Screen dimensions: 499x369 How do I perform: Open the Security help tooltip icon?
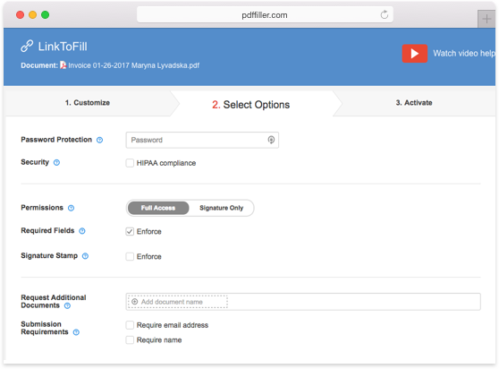pos(56,163)
